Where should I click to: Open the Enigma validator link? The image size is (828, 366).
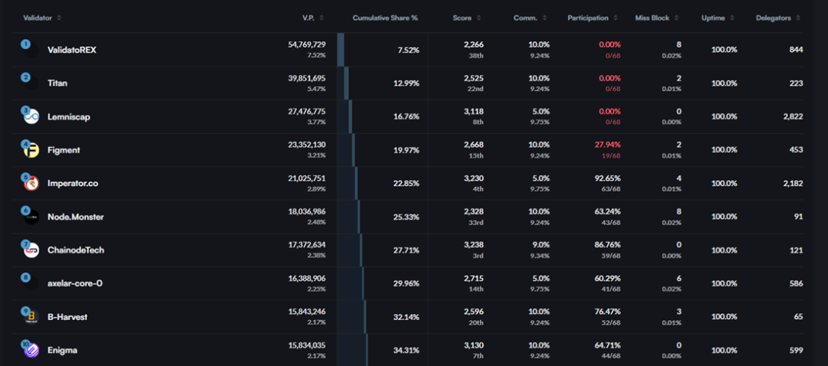(62, 350)
